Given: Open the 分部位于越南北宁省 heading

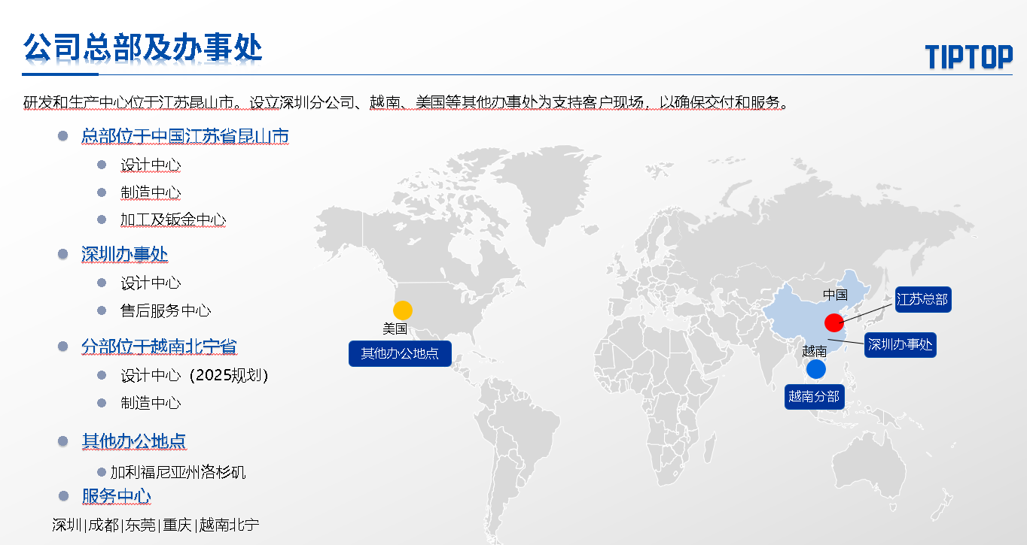Looking at the screenshot, I should (160, 347).
